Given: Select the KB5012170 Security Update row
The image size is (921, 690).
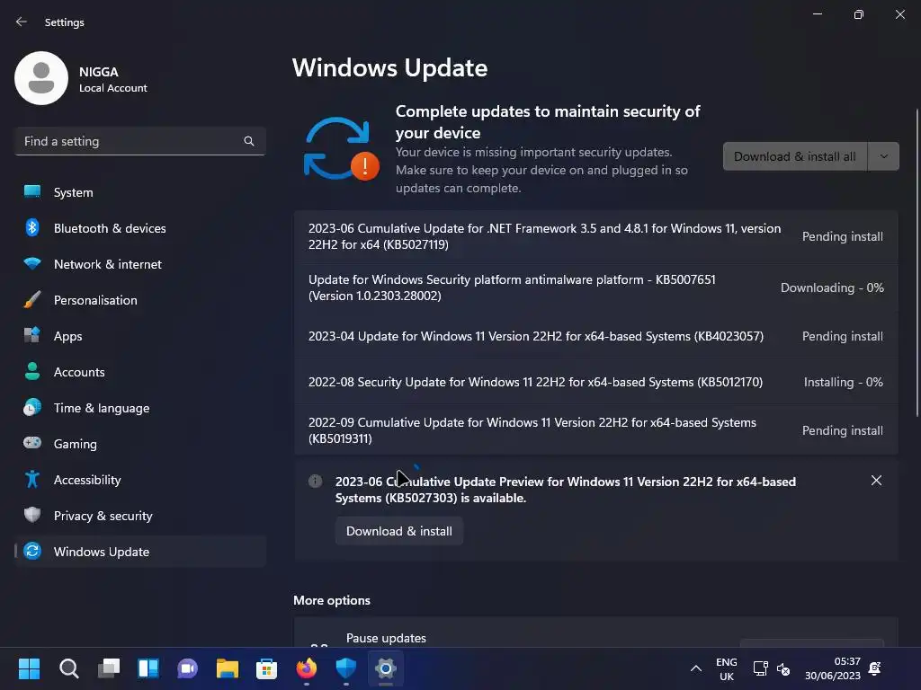Looking at the screenshot, I should click(x=596, y=382).
